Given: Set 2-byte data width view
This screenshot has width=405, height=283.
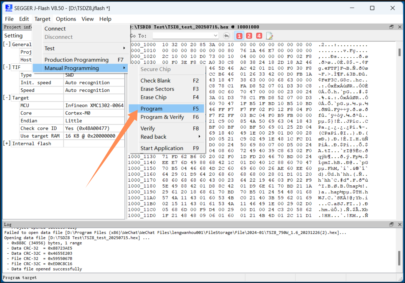Looking at the screenshot, I should (249, 36).
